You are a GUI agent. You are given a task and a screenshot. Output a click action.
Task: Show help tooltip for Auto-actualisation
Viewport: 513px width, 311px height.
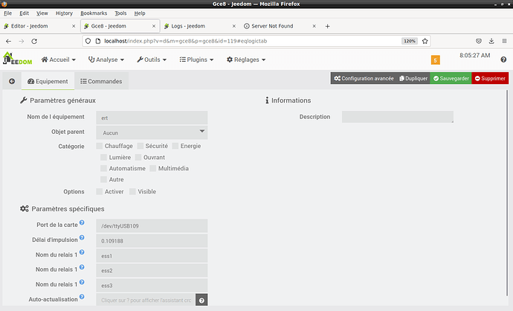82,297
